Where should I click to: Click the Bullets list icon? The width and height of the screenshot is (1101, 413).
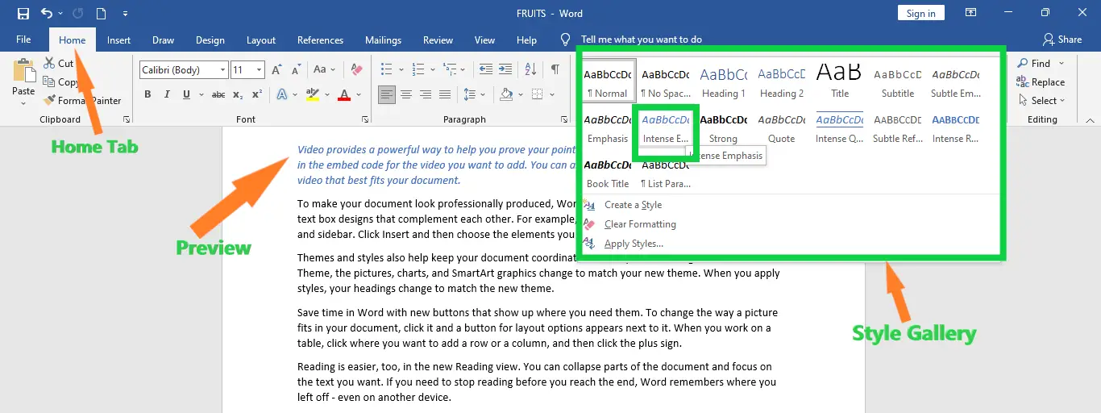[x=387, y=70]
